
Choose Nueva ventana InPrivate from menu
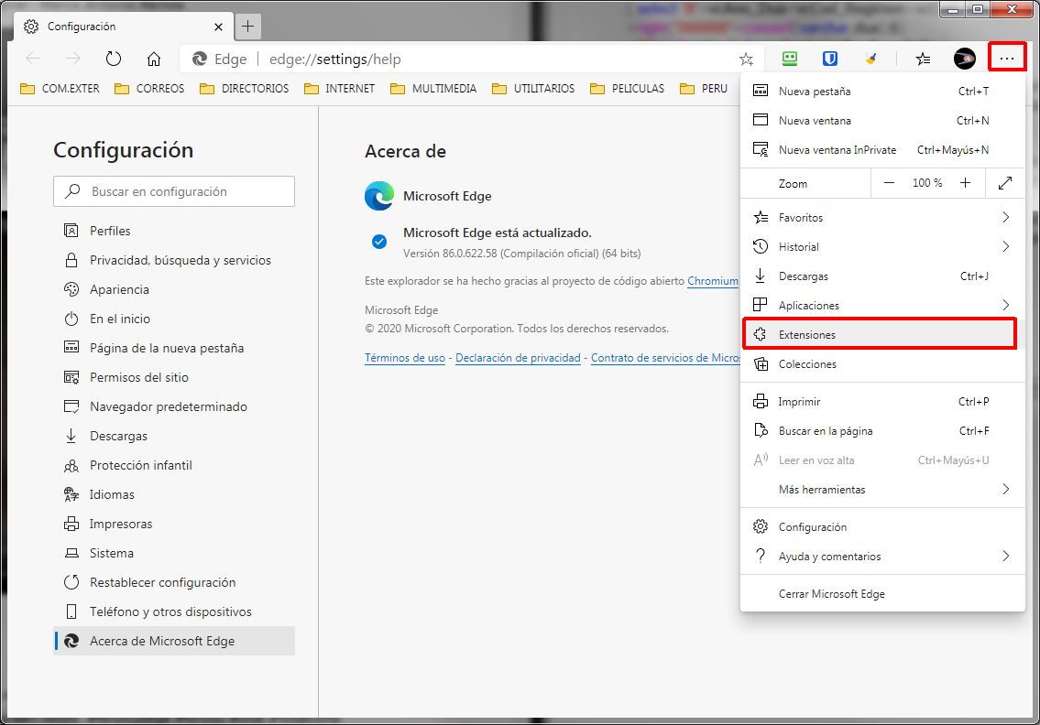(882, 150)
